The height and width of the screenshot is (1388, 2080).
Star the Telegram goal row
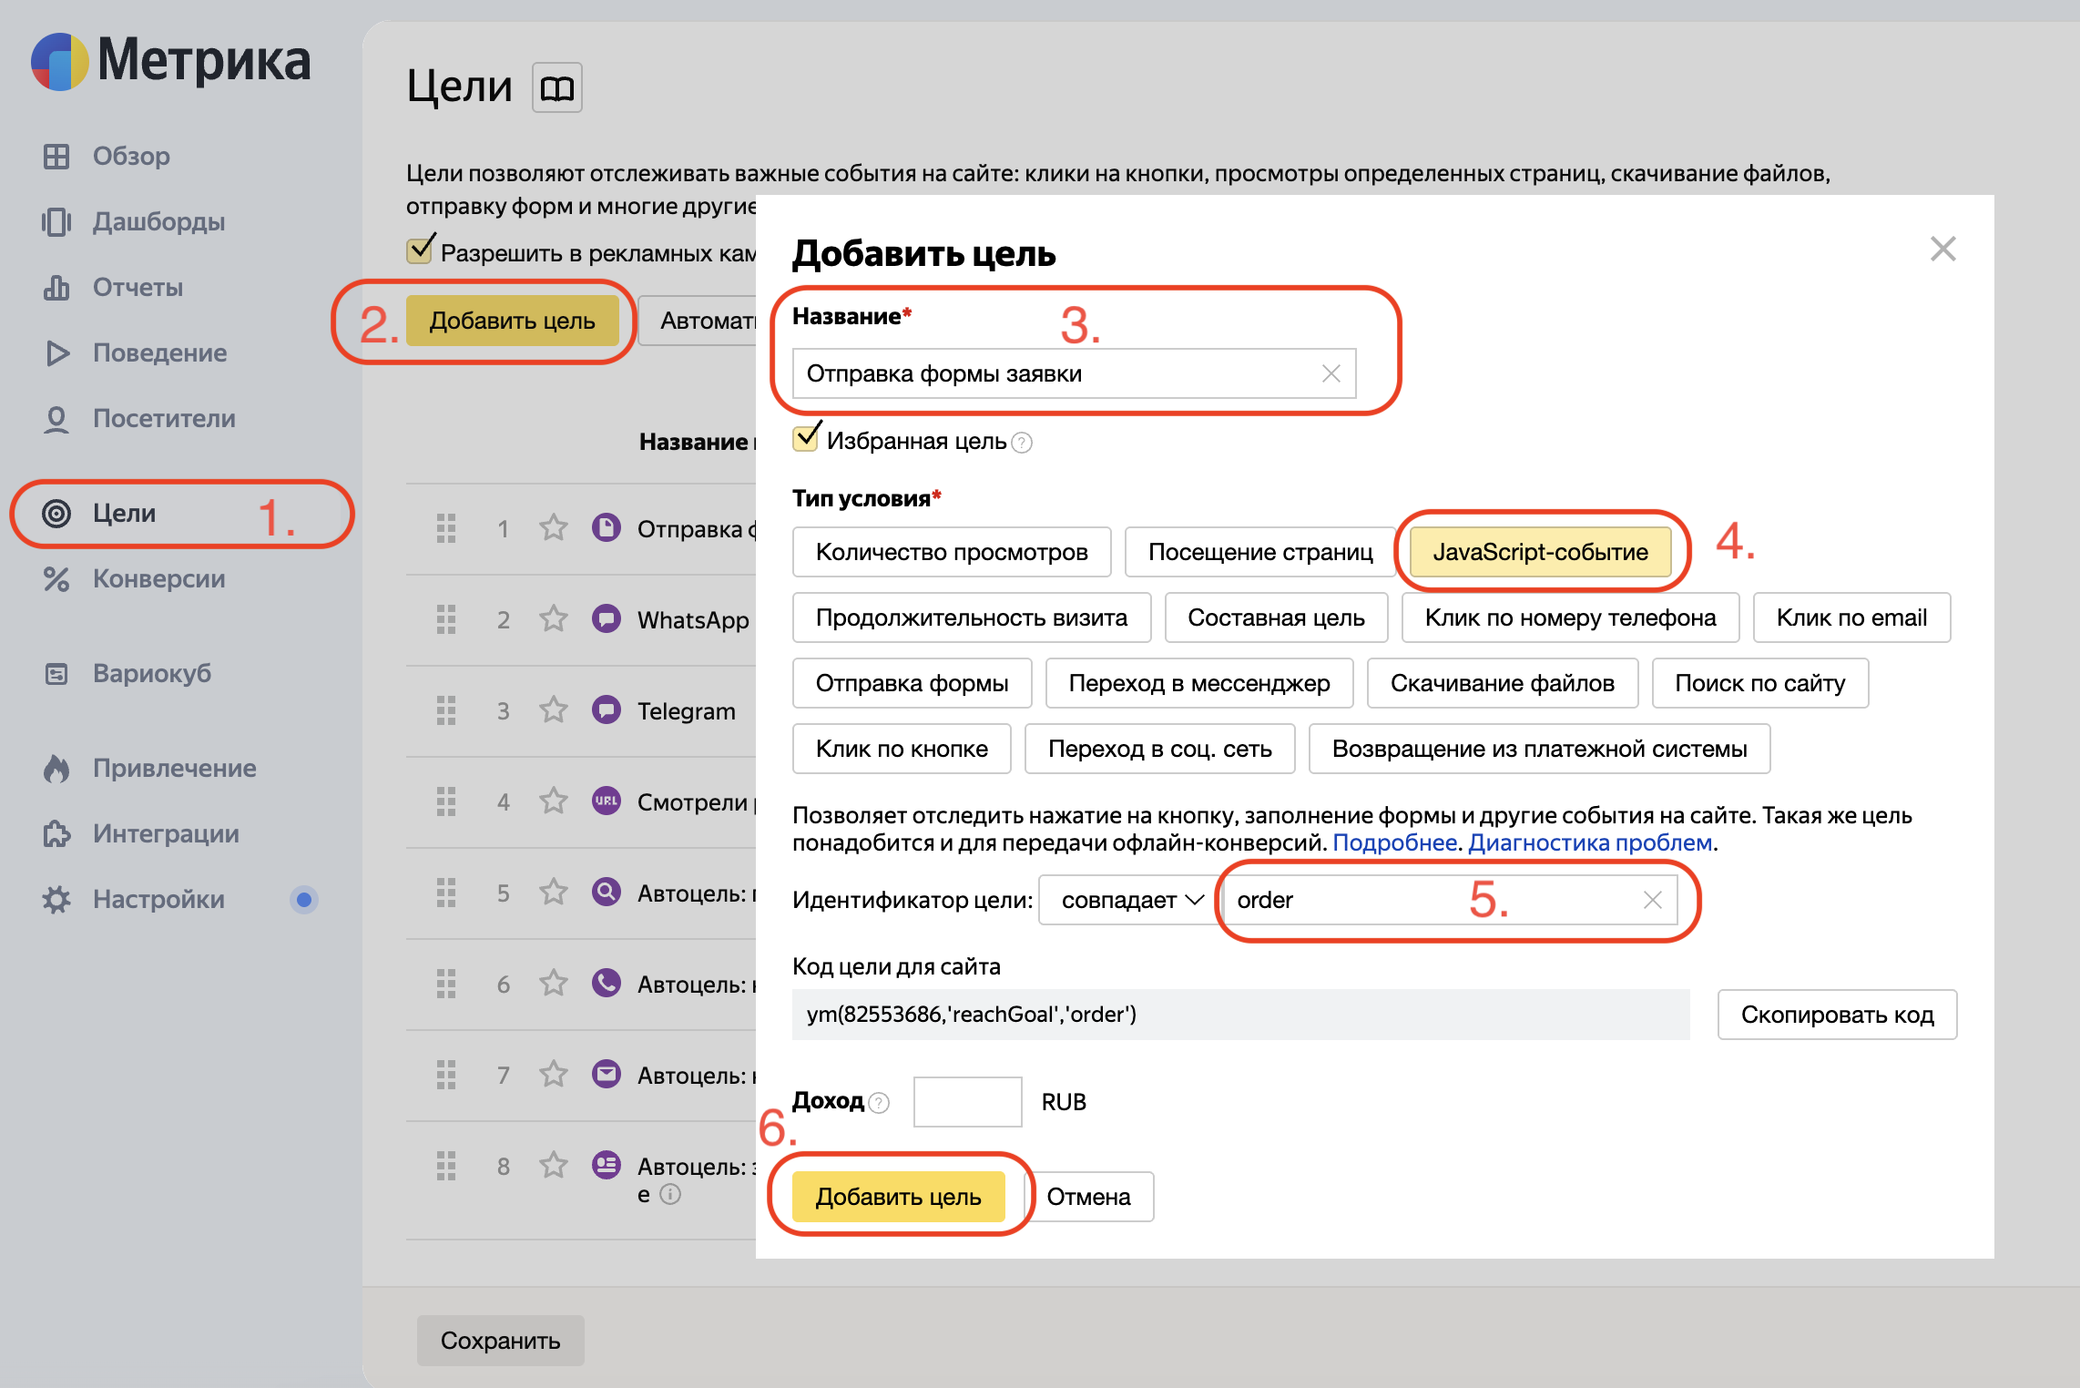coord(554,710)
